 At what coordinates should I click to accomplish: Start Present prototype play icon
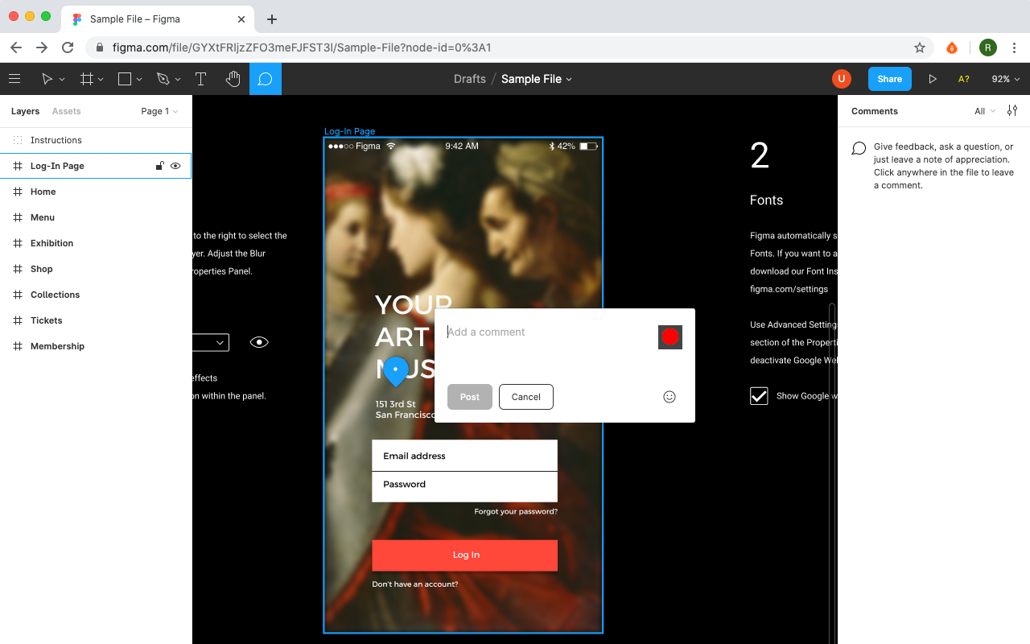click(x=933, y=79)
